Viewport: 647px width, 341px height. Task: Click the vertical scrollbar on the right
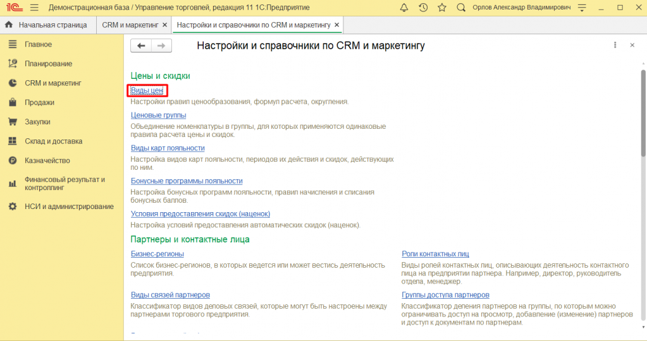643,126
